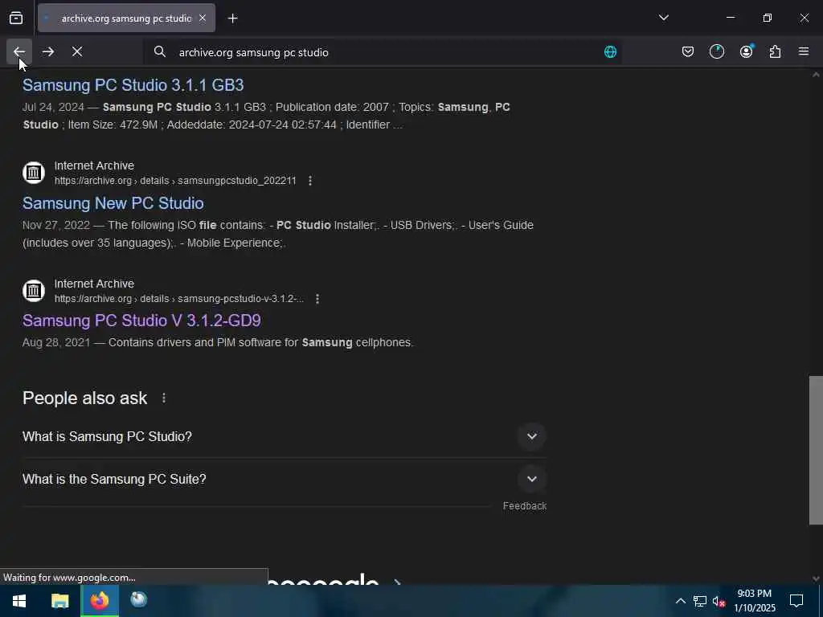823x617 pixels.
Task: Open options menu for samsung-pcstudio-v-3.1.2 result
Action: point(317,299)
